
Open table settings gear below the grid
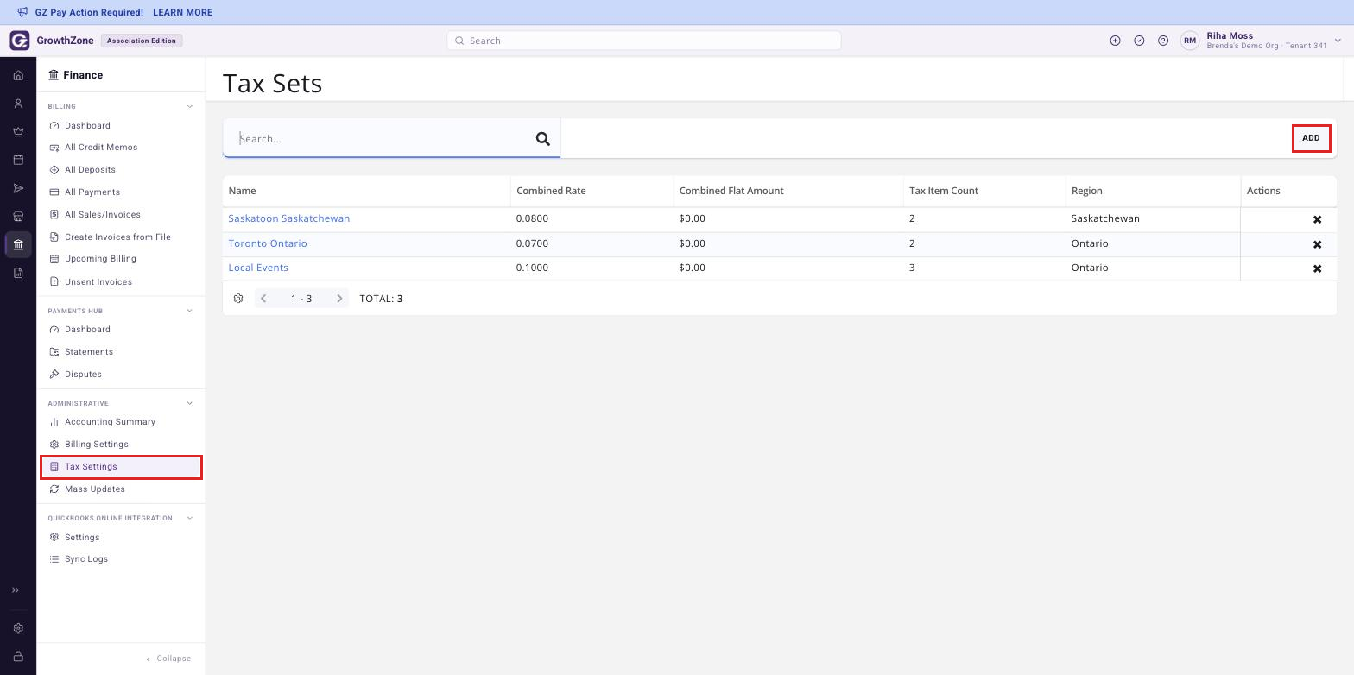coord(238,299)
